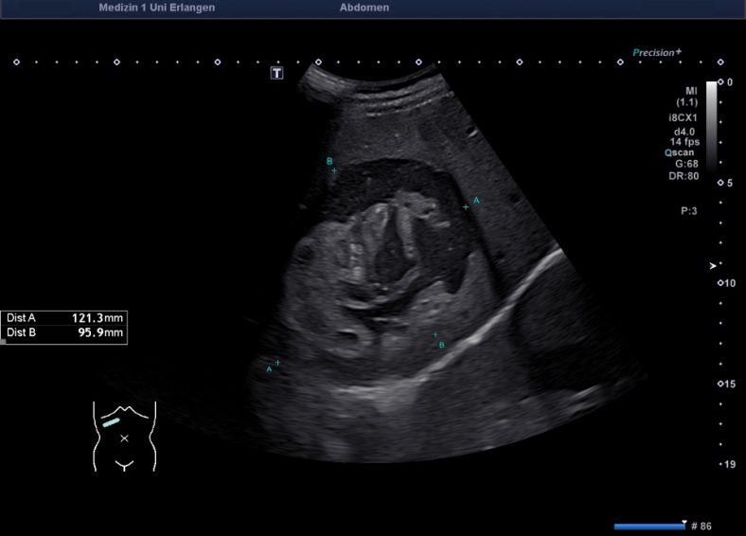
Task: Select the Dist A measurement row
Action: click(x=63, y=318)
